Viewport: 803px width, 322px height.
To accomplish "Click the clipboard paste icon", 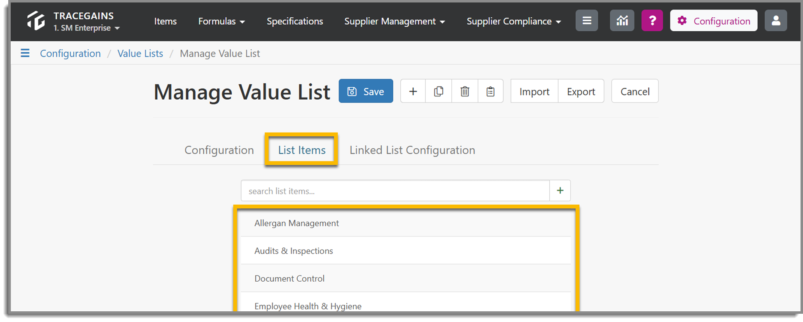I will coord(490,91).
